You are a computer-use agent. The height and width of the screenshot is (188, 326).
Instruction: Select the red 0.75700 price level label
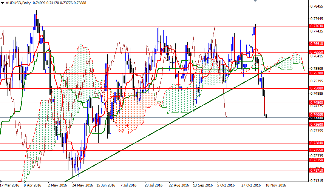[317, 73]
